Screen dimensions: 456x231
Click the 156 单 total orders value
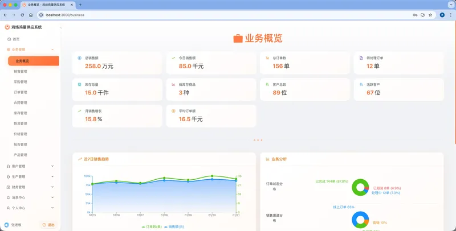281,66
